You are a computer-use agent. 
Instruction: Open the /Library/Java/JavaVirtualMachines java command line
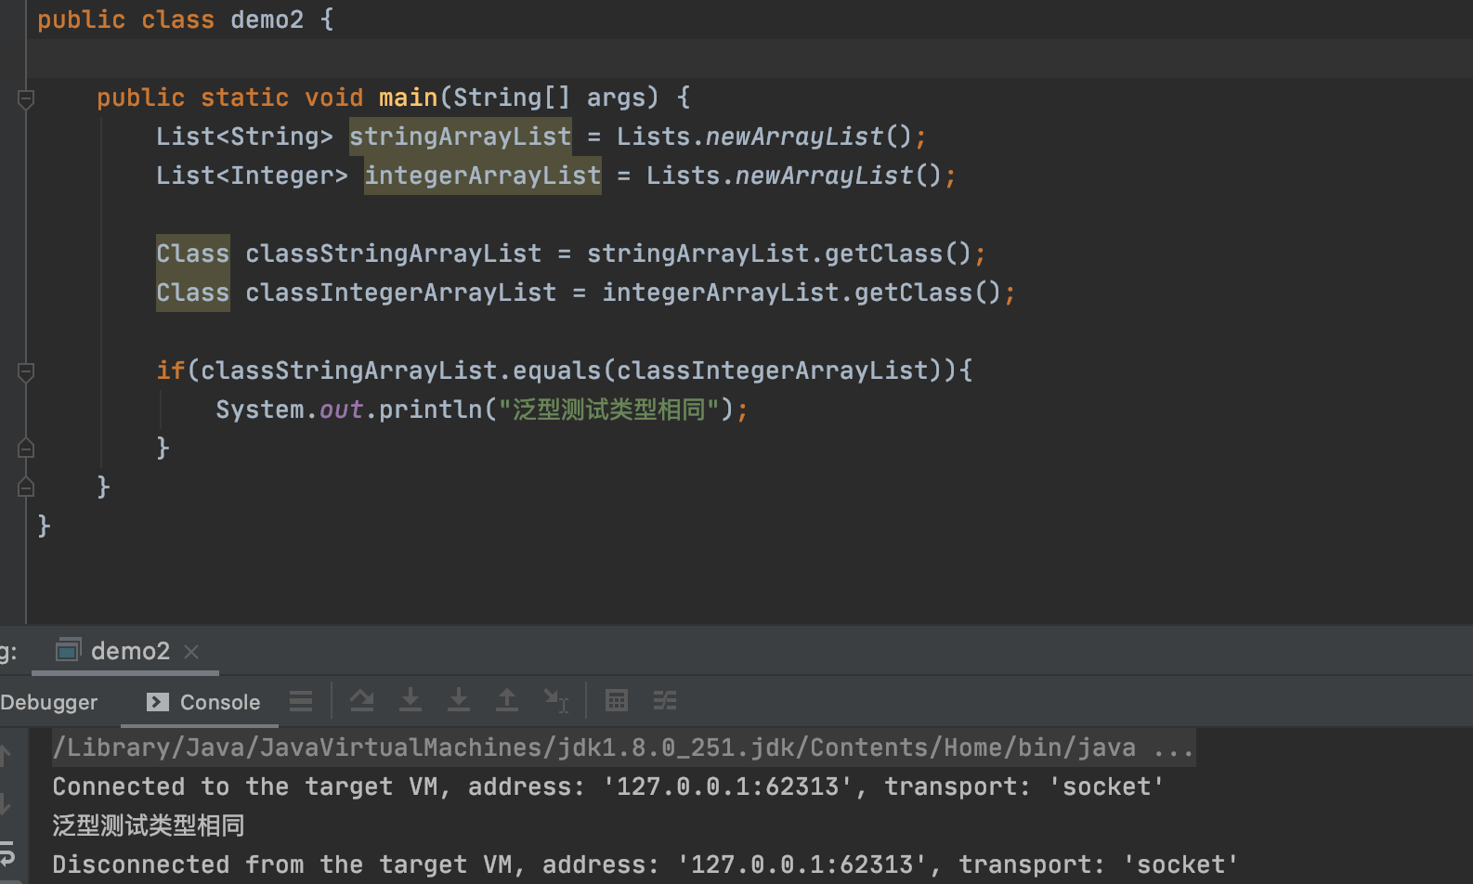click(623, 747)
